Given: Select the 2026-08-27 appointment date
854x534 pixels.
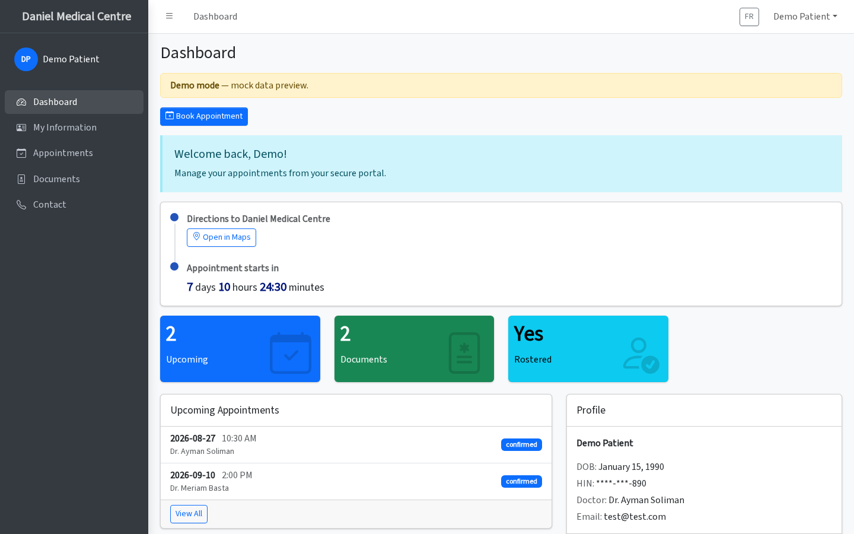Looking at the screenshot, I should (193, 438).
